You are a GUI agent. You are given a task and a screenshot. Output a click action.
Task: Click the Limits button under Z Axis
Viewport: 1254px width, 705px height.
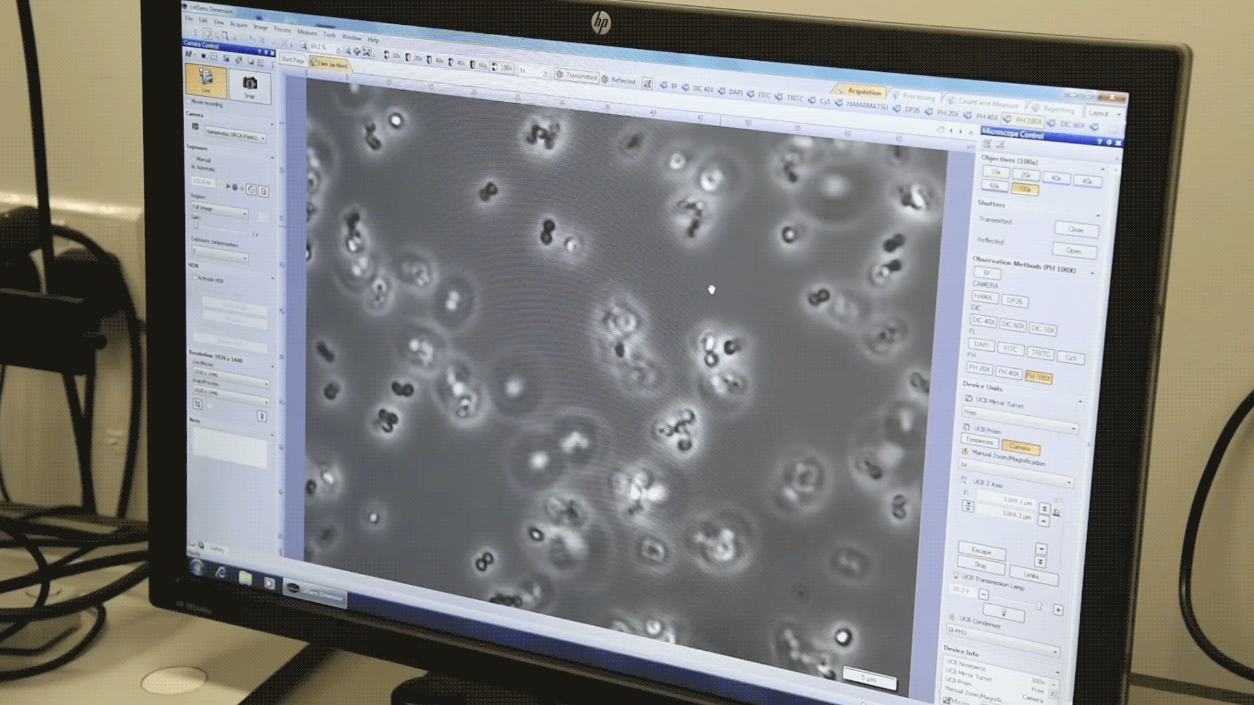(x=1033, y=574)
